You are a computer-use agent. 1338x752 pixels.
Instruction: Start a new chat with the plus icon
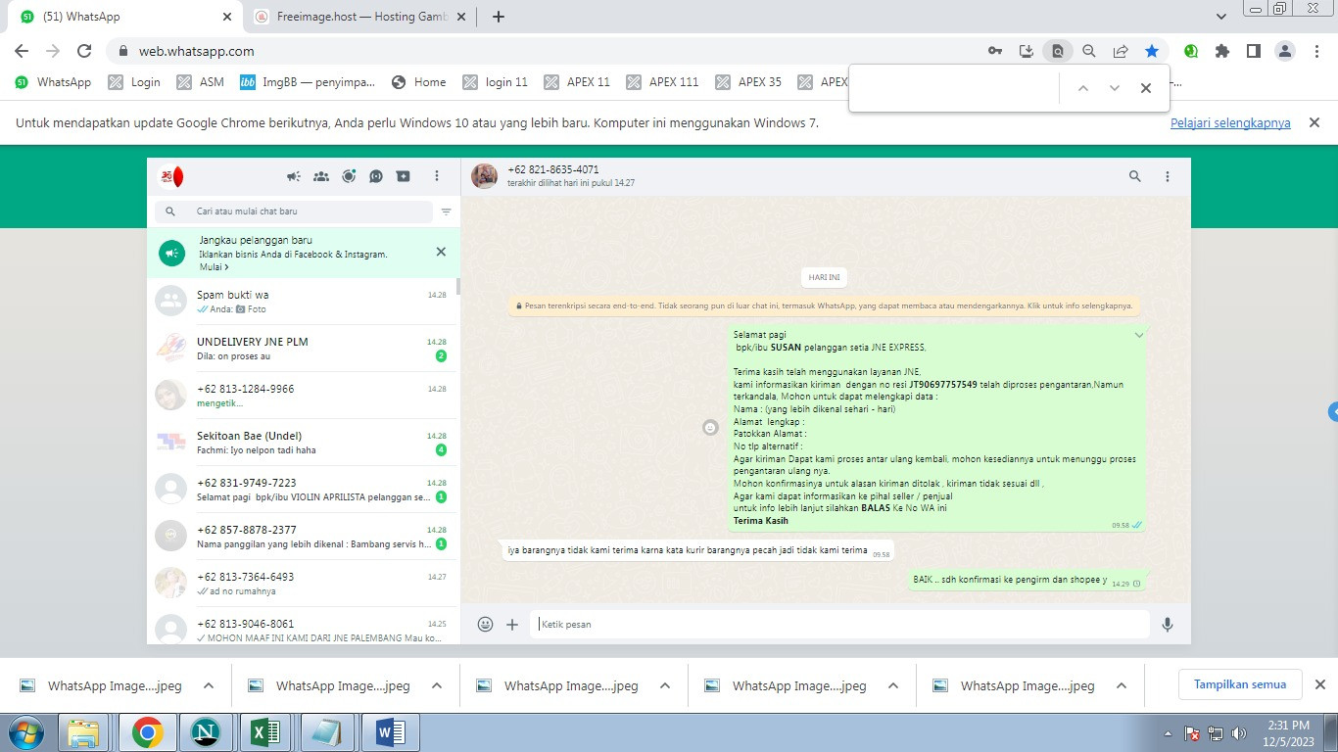(x=403, y=176)
